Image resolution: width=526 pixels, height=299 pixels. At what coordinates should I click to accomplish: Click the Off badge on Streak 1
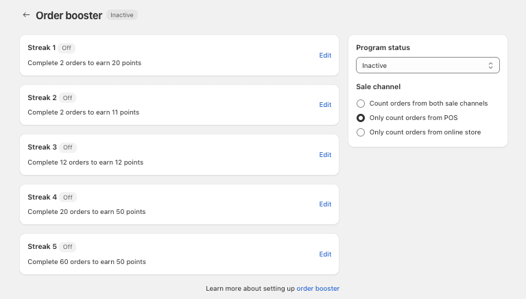[x=67, y=48]
